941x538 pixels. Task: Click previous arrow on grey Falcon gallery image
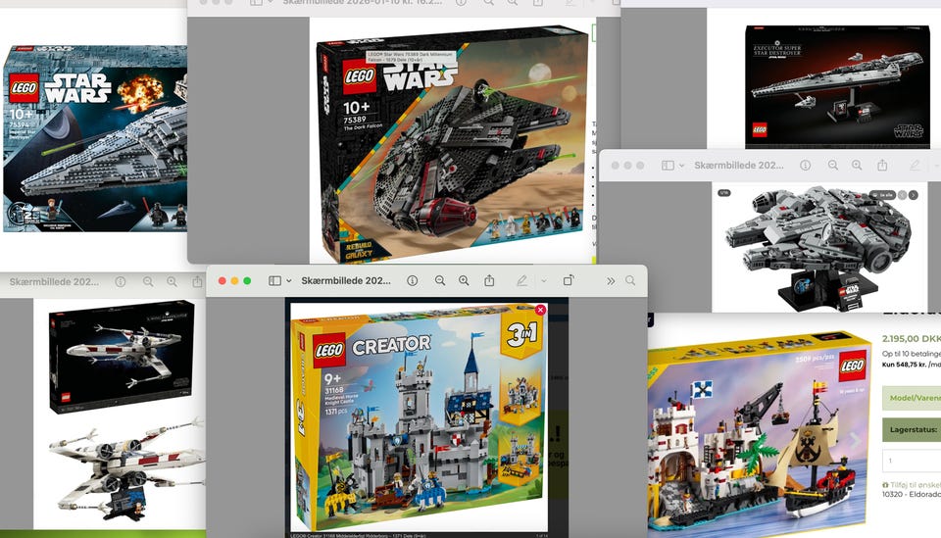click(x=902, y=195)
